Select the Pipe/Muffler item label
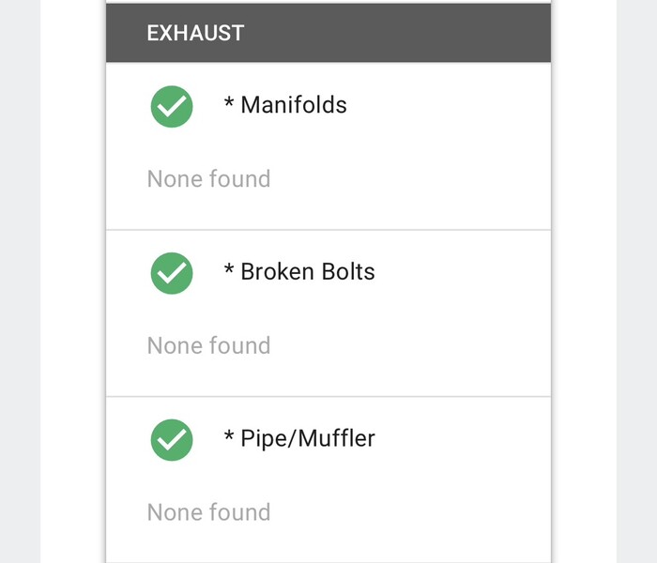The image size is (657, 563). (x=308, y=439)
